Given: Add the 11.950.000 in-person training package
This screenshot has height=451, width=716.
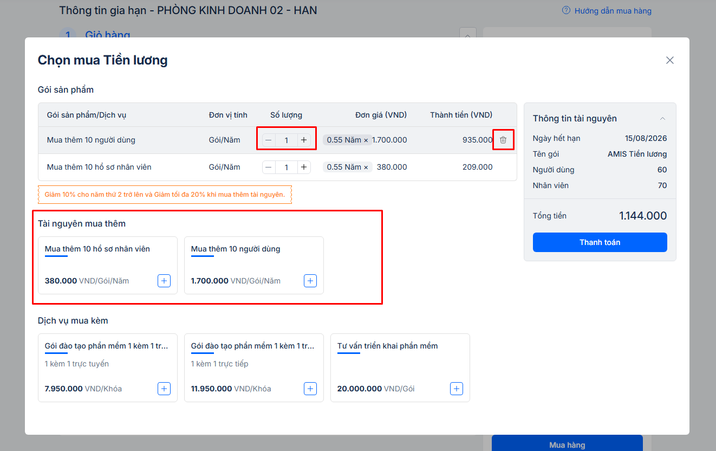Looking at the screenshot, I should (x=310, y=389).
